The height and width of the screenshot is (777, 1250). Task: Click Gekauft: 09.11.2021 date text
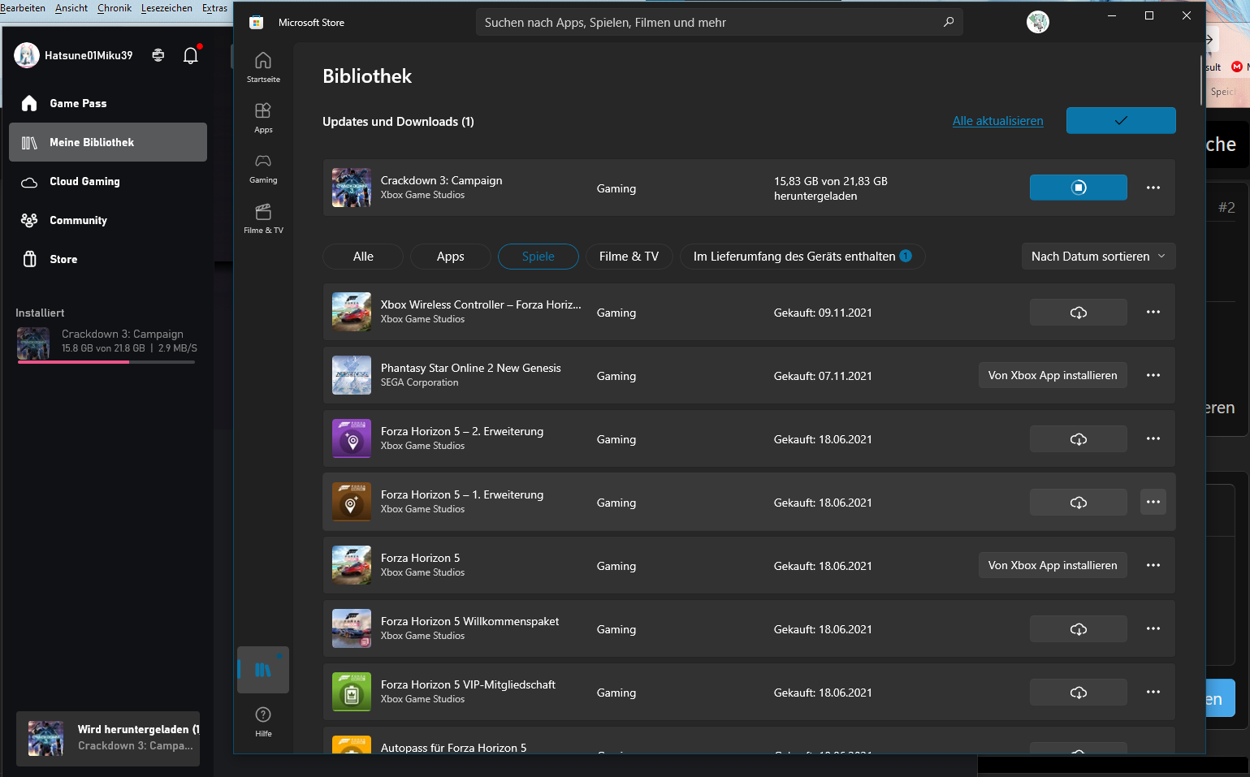tap(823, 313)
